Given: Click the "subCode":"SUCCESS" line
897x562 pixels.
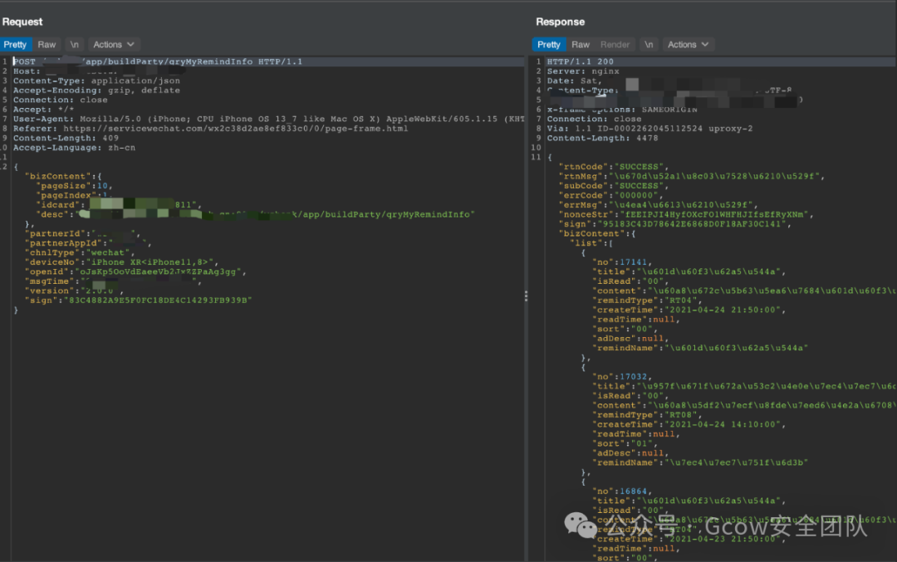Looking at the screenshot, I should (x=613, y=186).
